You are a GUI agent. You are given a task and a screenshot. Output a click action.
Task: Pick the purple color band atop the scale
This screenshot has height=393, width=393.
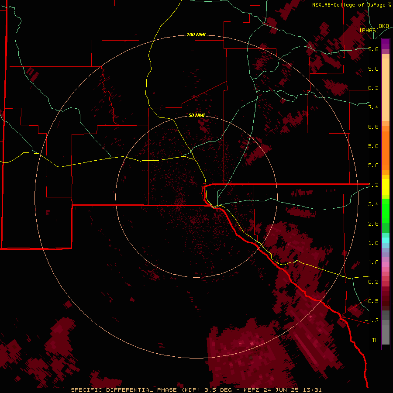point(386,44)
